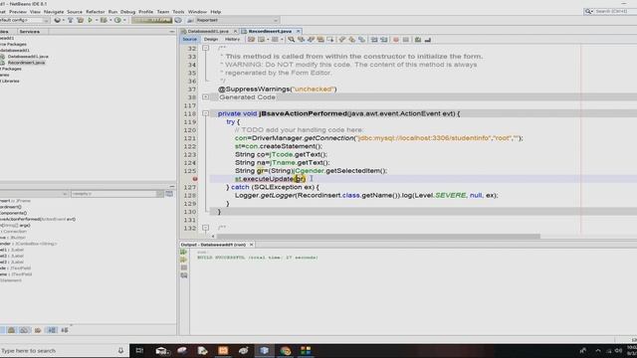This screenshot has width=637, height=358.
Task: Collapse the comment fold at line 132
Action: 206,228
